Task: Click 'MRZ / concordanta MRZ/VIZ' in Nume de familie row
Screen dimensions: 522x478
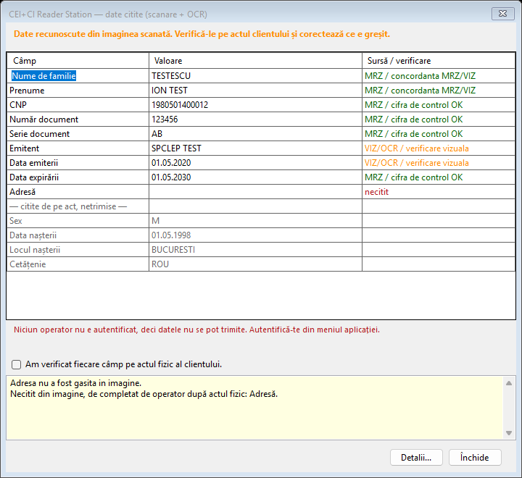Action: tap(420, 76)
